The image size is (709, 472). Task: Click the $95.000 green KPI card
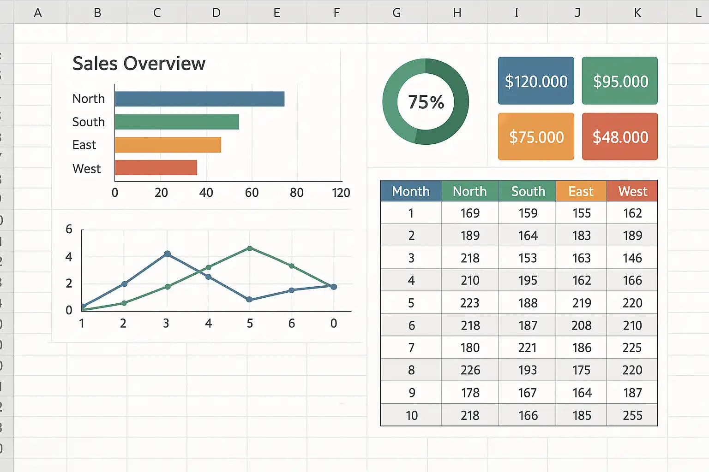point(620,81)
